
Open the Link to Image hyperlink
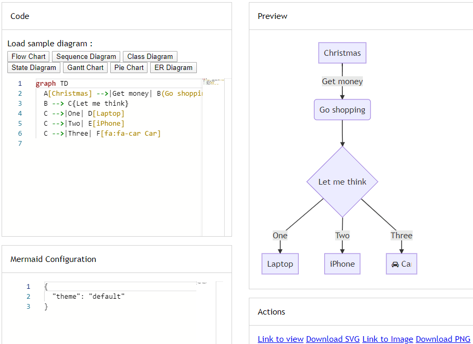coord(387,339)
